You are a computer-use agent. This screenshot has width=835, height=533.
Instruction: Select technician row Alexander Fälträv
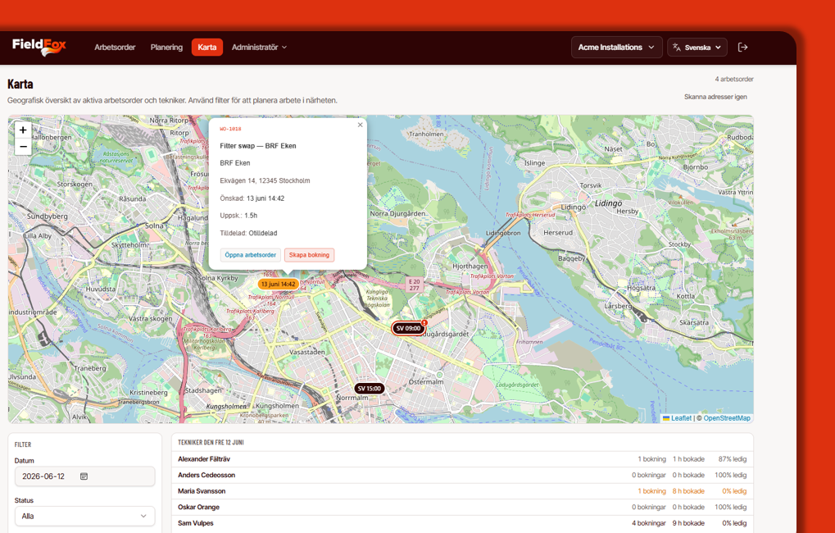click(x=462, y=459)
